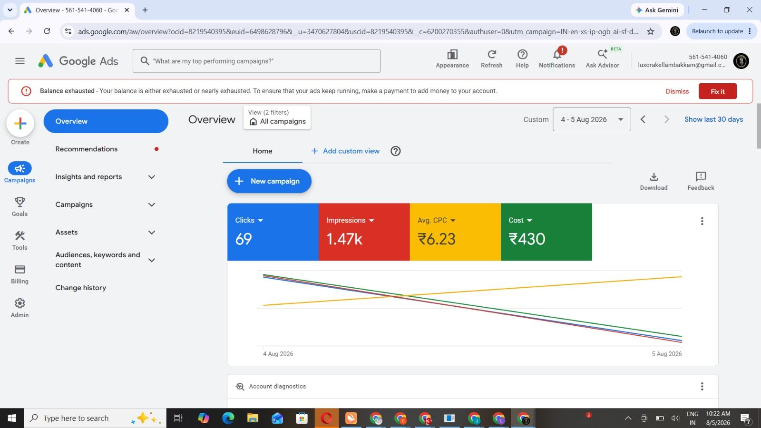This screenshot has width=761, height=428.
Task: Open the Cost metric dropdown
Action: coord(520,220)
